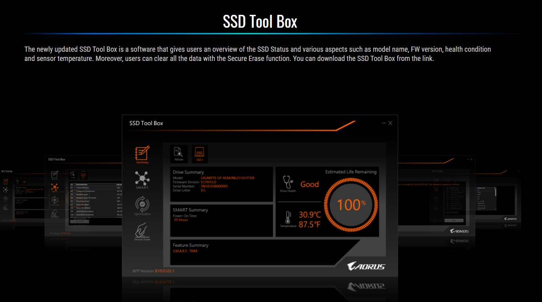Click the Secure Erase icon in the S.M.A.R.T. background window
The width and height of the screenshot is (542, 302).
55,213
